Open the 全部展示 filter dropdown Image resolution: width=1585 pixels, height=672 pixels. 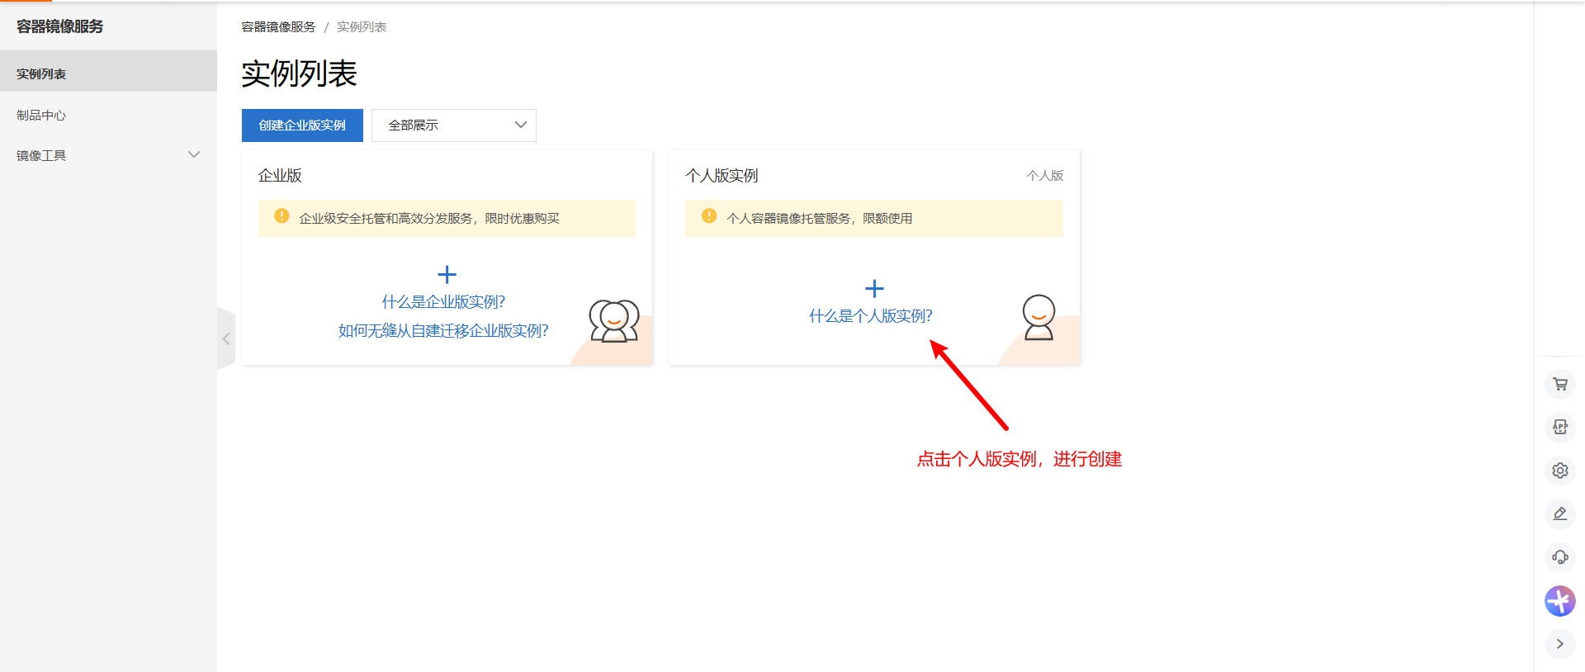[x=454, y=125]
